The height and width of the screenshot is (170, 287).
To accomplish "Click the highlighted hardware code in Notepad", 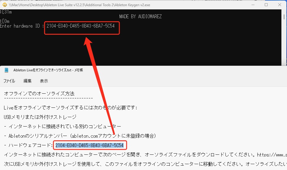I will 89,145.
